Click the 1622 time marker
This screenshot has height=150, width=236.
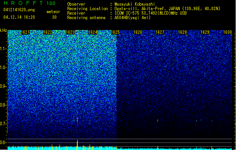pos(48,32)
